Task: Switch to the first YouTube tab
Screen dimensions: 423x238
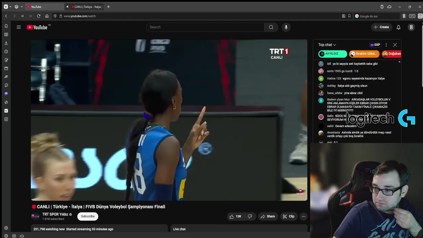Action: point(45,7)
